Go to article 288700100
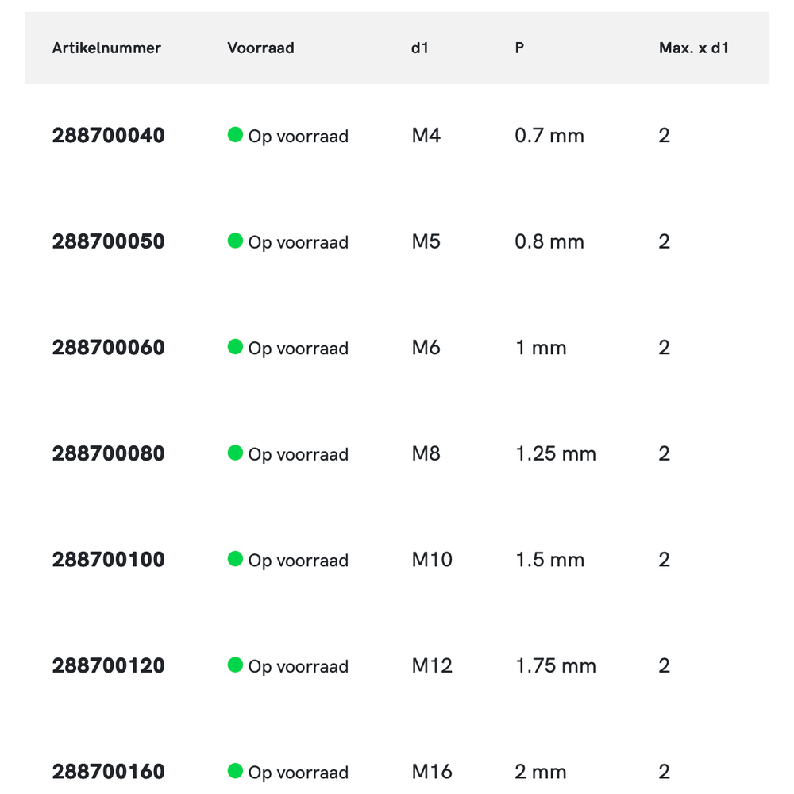Image resolution: width=794 pixels, height=794 pixels. [x=109, y=560]
